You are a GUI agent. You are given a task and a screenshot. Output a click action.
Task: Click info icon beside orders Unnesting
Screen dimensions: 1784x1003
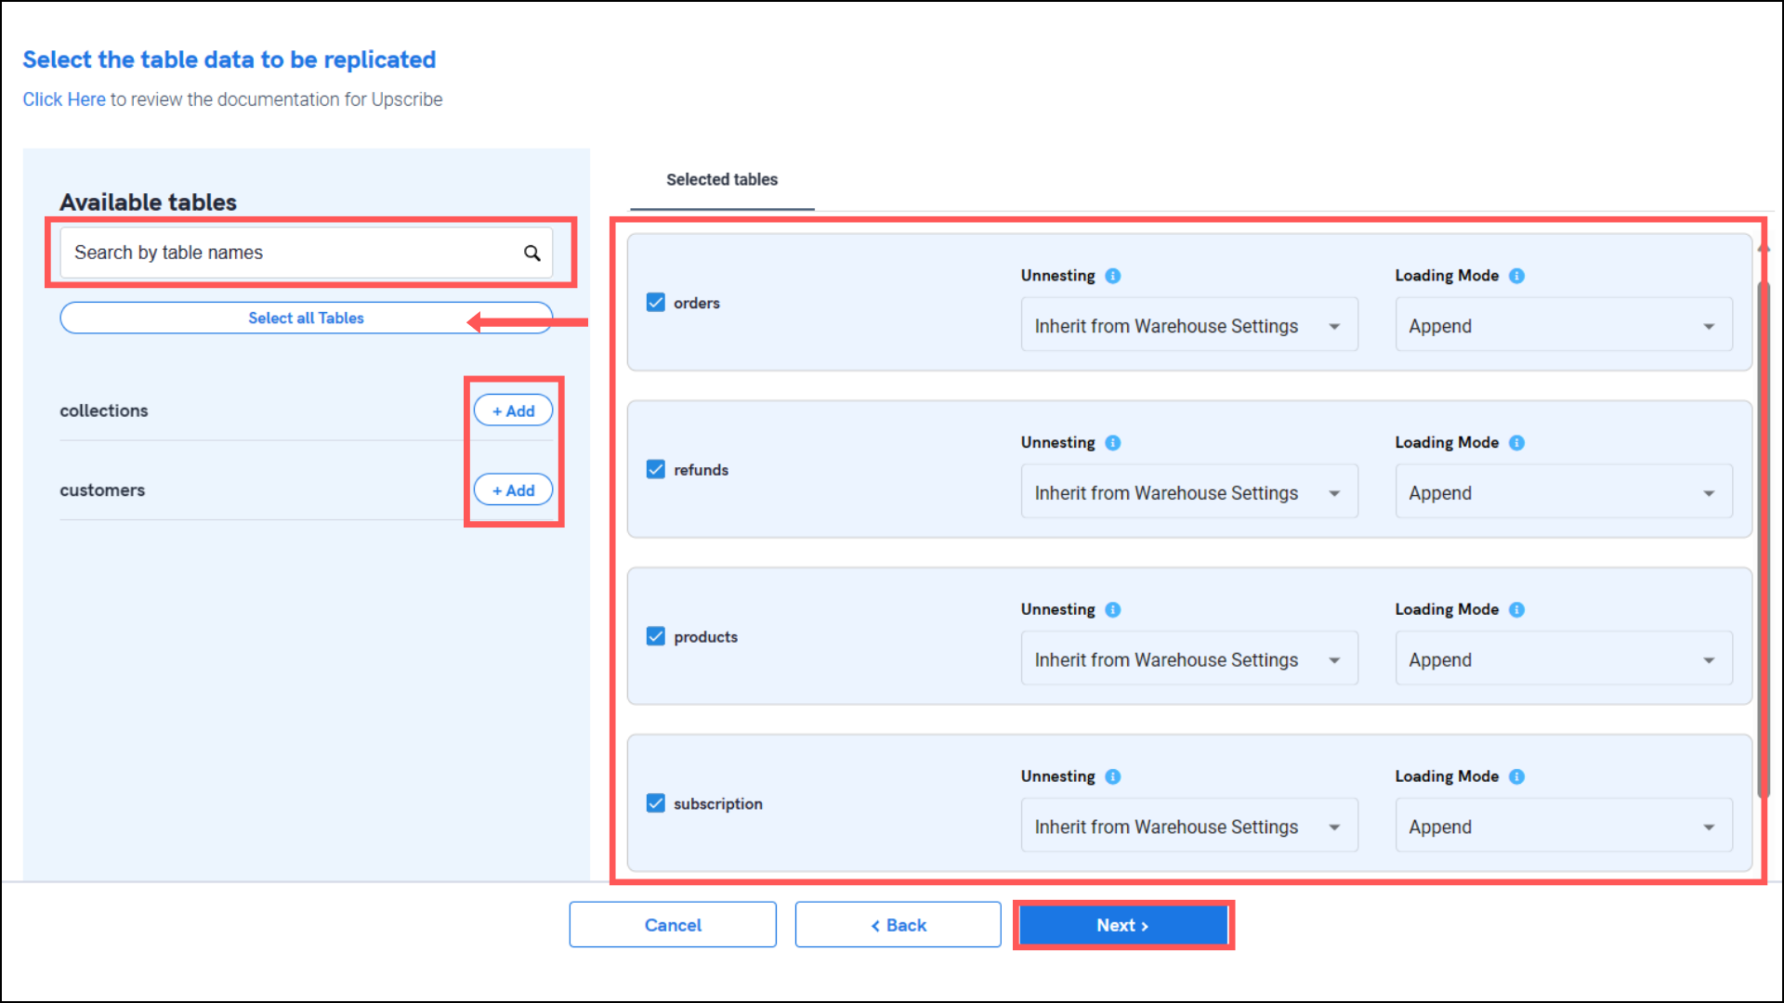tap(1112, 276)
